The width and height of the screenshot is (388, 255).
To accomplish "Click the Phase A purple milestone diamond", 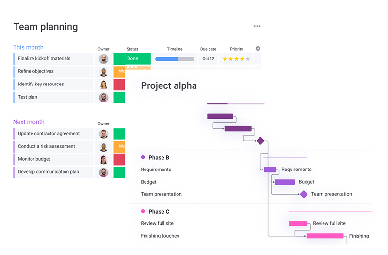I will 260,141.
